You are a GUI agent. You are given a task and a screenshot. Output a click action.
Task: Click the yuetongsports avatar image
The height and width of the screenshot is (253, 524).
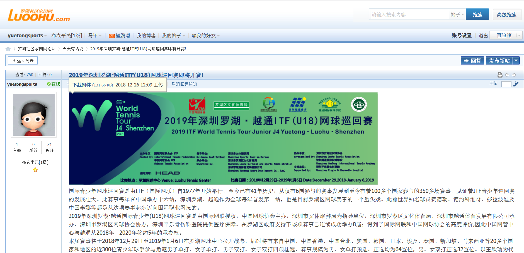[x=34, y=115]
